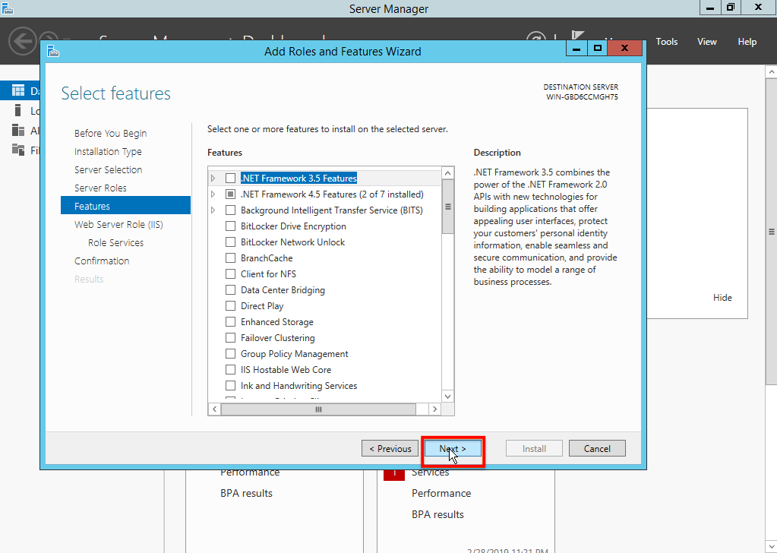Click the wizard icon in the title bar

53,51
